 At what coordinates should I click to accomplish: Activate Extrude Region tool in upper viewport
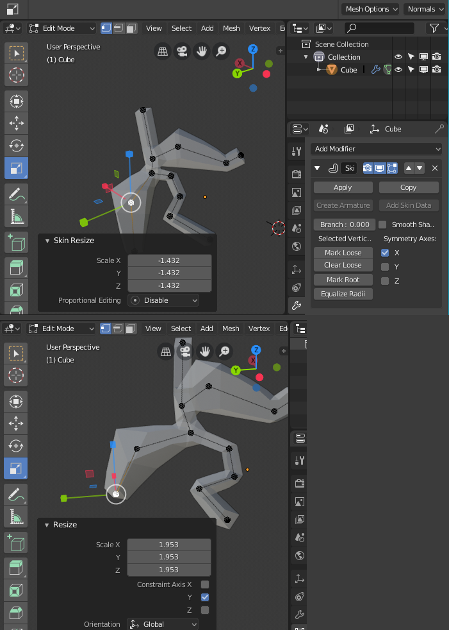[x=17, y=268]
